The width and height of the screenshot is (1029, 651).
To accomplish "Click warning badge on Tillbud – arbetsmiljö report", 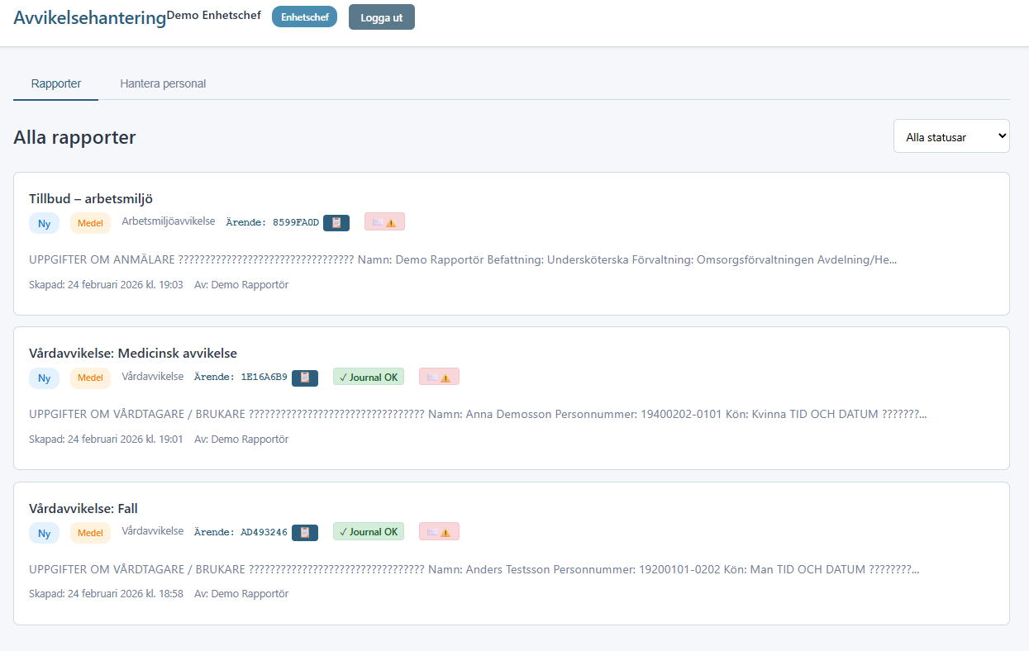I will 384,221.
